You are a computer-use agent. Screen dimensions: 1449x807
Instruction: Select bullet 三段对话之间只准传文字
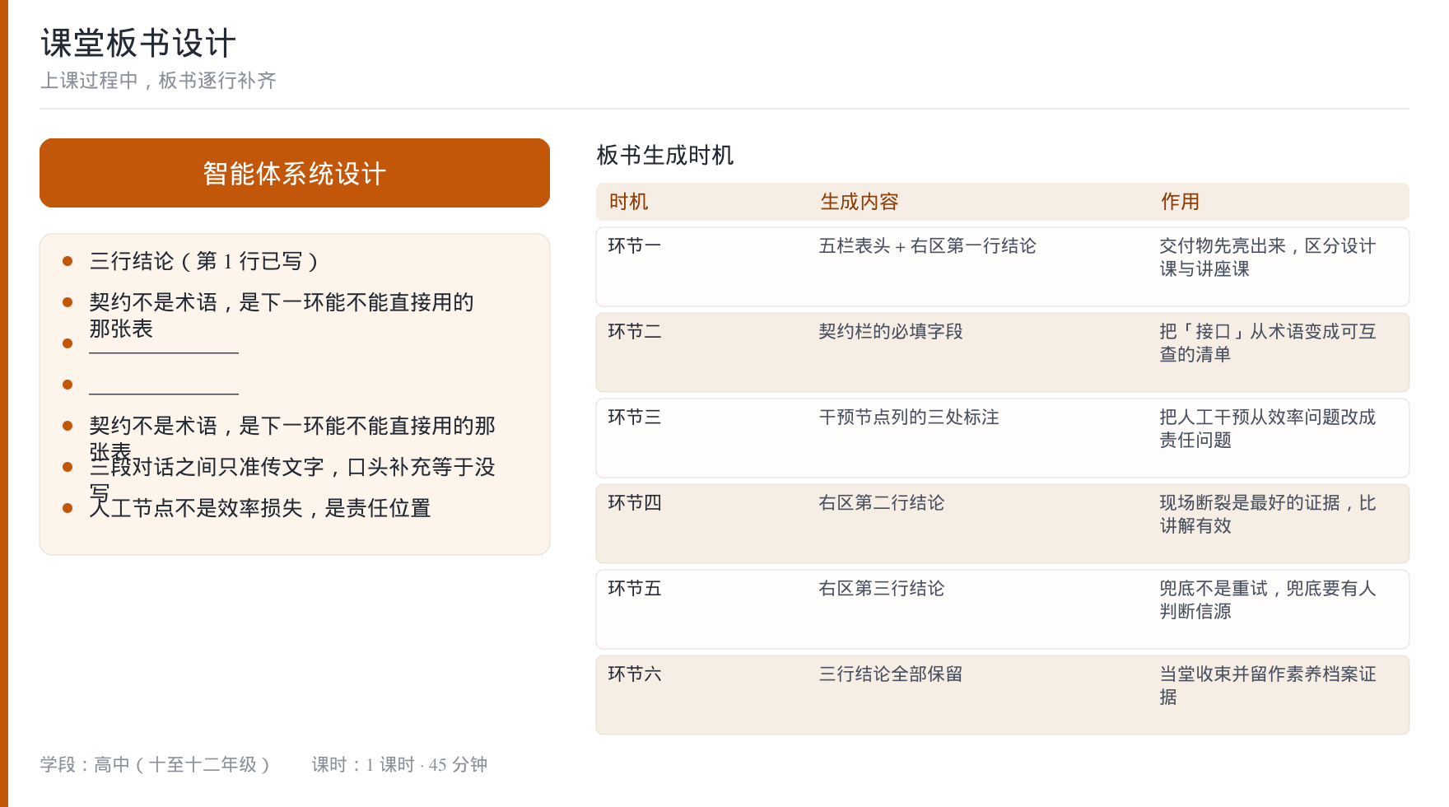point(292,479)
